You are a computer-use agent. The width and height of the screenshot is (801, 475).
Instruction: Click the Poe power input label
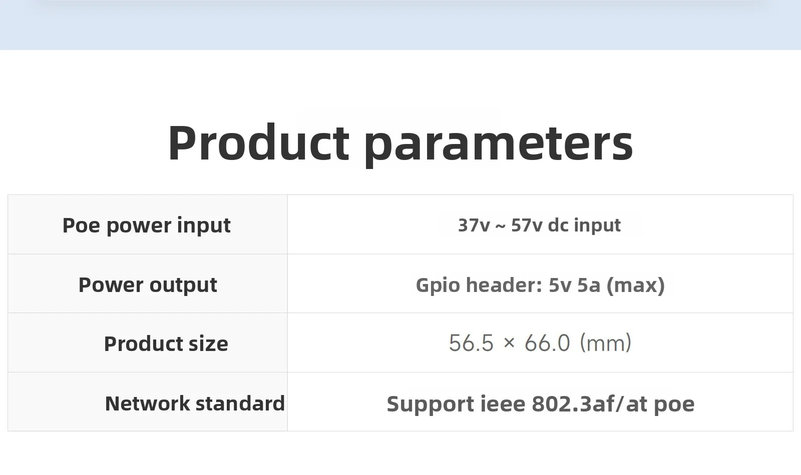point(146,225)
